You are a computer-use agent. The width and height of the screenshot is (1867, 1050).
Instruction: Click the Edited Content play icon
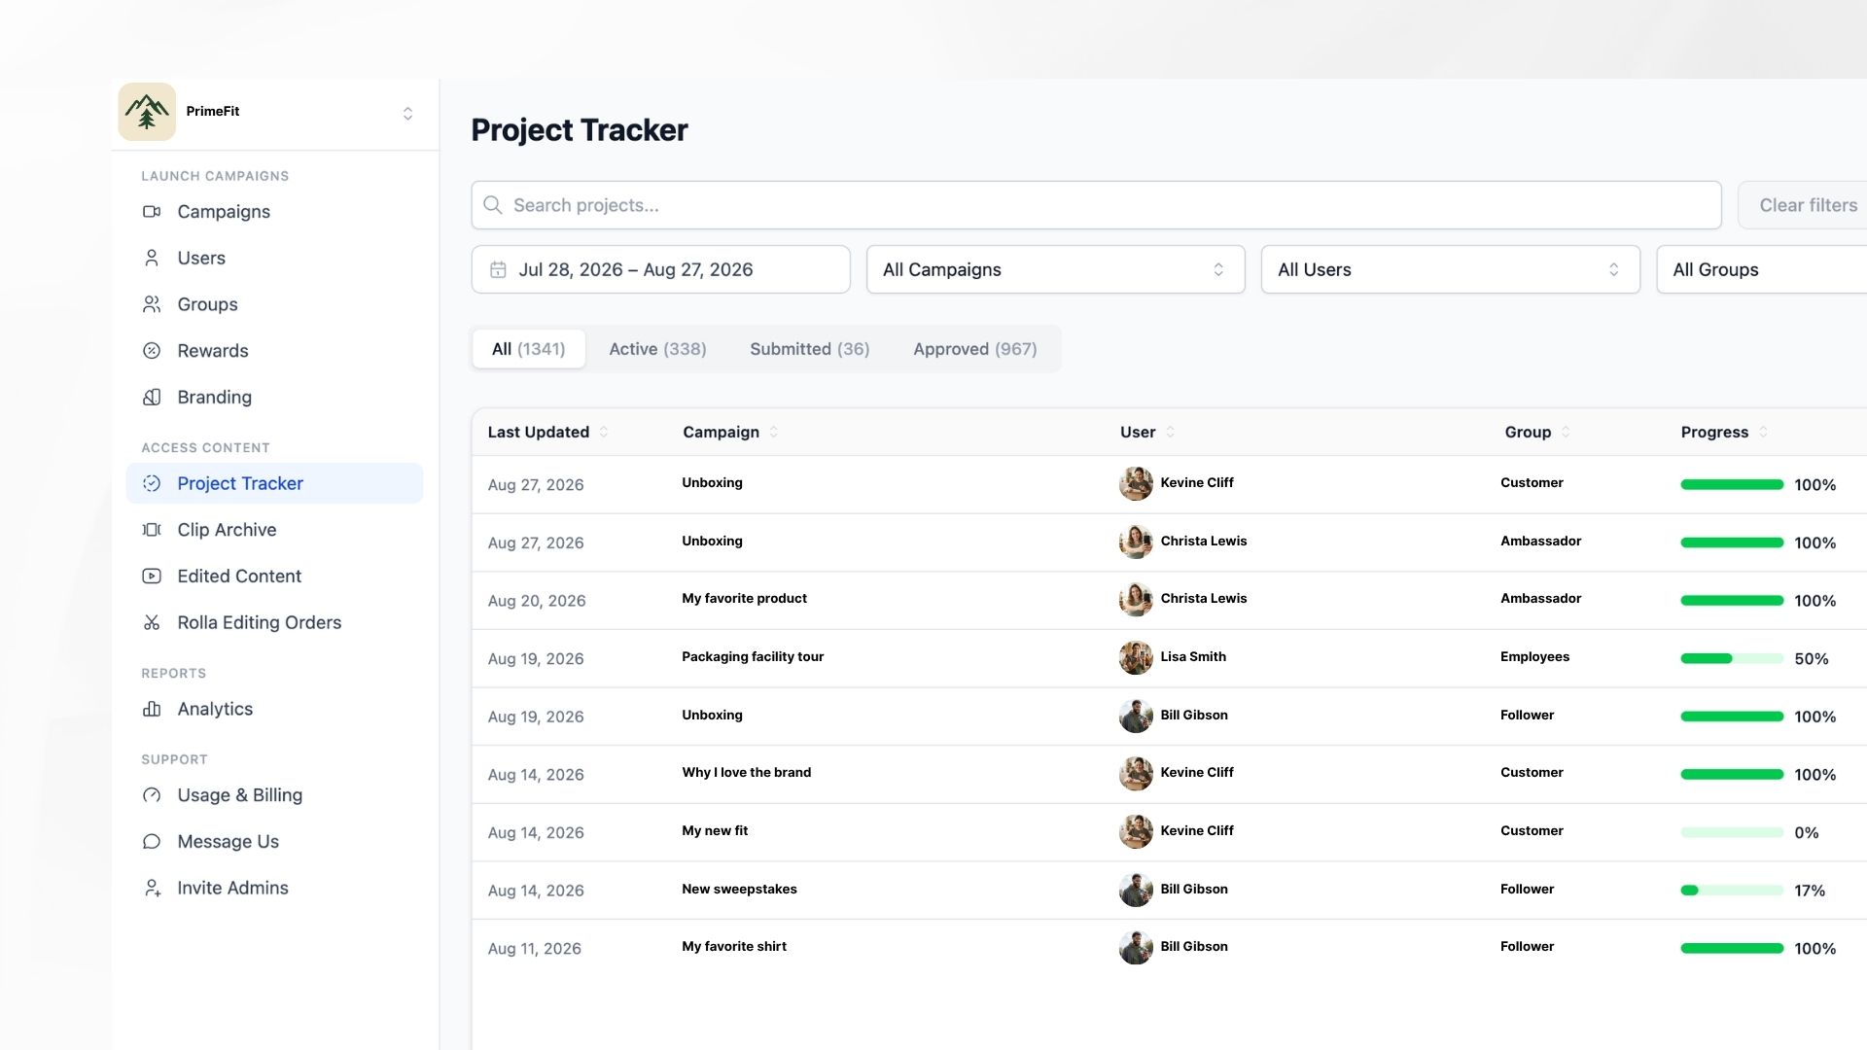[152, 576]
